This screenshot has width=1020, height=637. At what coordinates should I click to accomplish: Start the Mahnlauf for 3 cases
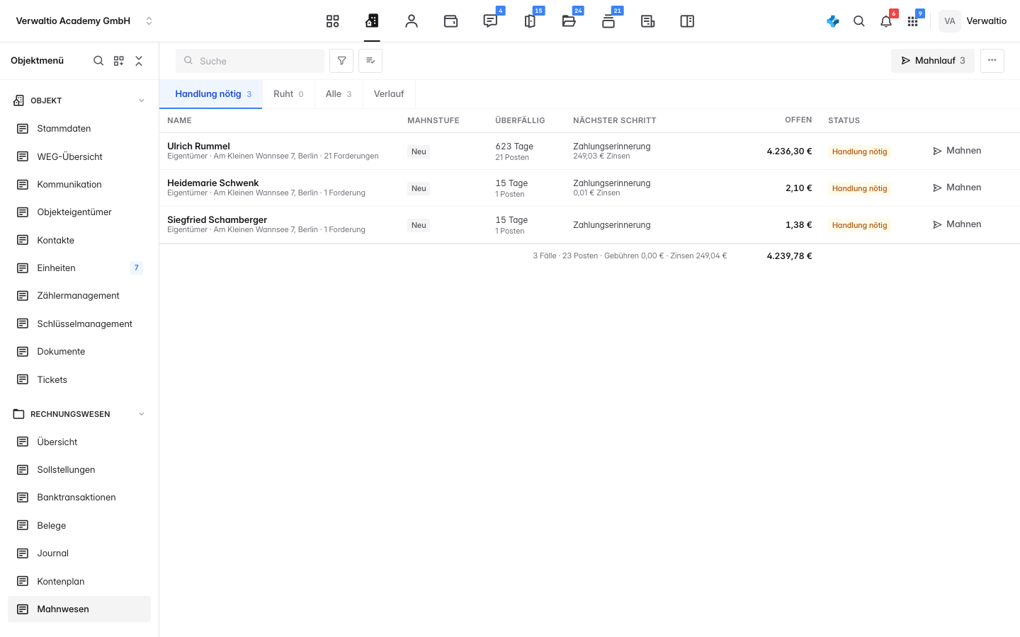point(933,61)
